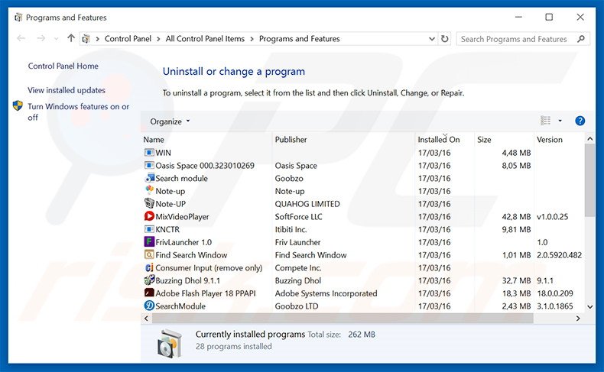Expand the address bar history dropdown
Image resolution: width=604 pixels, height=372 pixels.
(432, 39)
